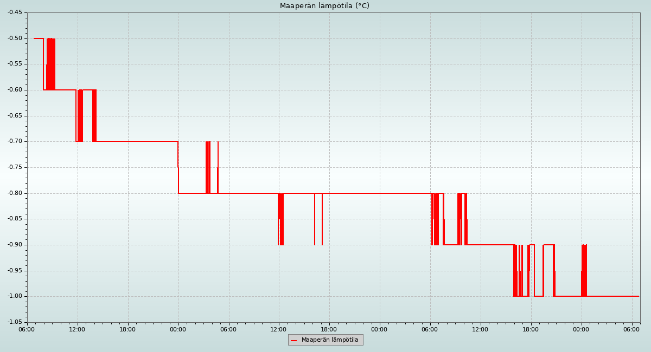Click the leftmost 12:00 x-axis label

78,329
